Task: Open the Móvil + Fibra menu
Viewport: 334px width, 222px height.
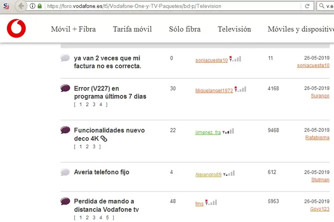Action: pos(73,29)
